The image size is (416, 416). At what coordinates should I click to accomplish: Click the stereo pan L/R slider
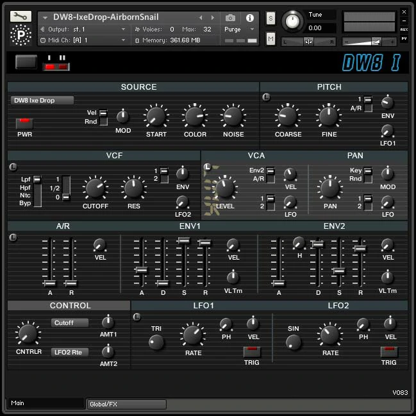308,42
